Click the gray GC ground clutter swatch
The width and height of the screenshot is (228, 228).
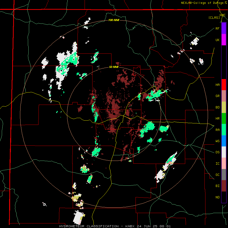pos(224,175)
